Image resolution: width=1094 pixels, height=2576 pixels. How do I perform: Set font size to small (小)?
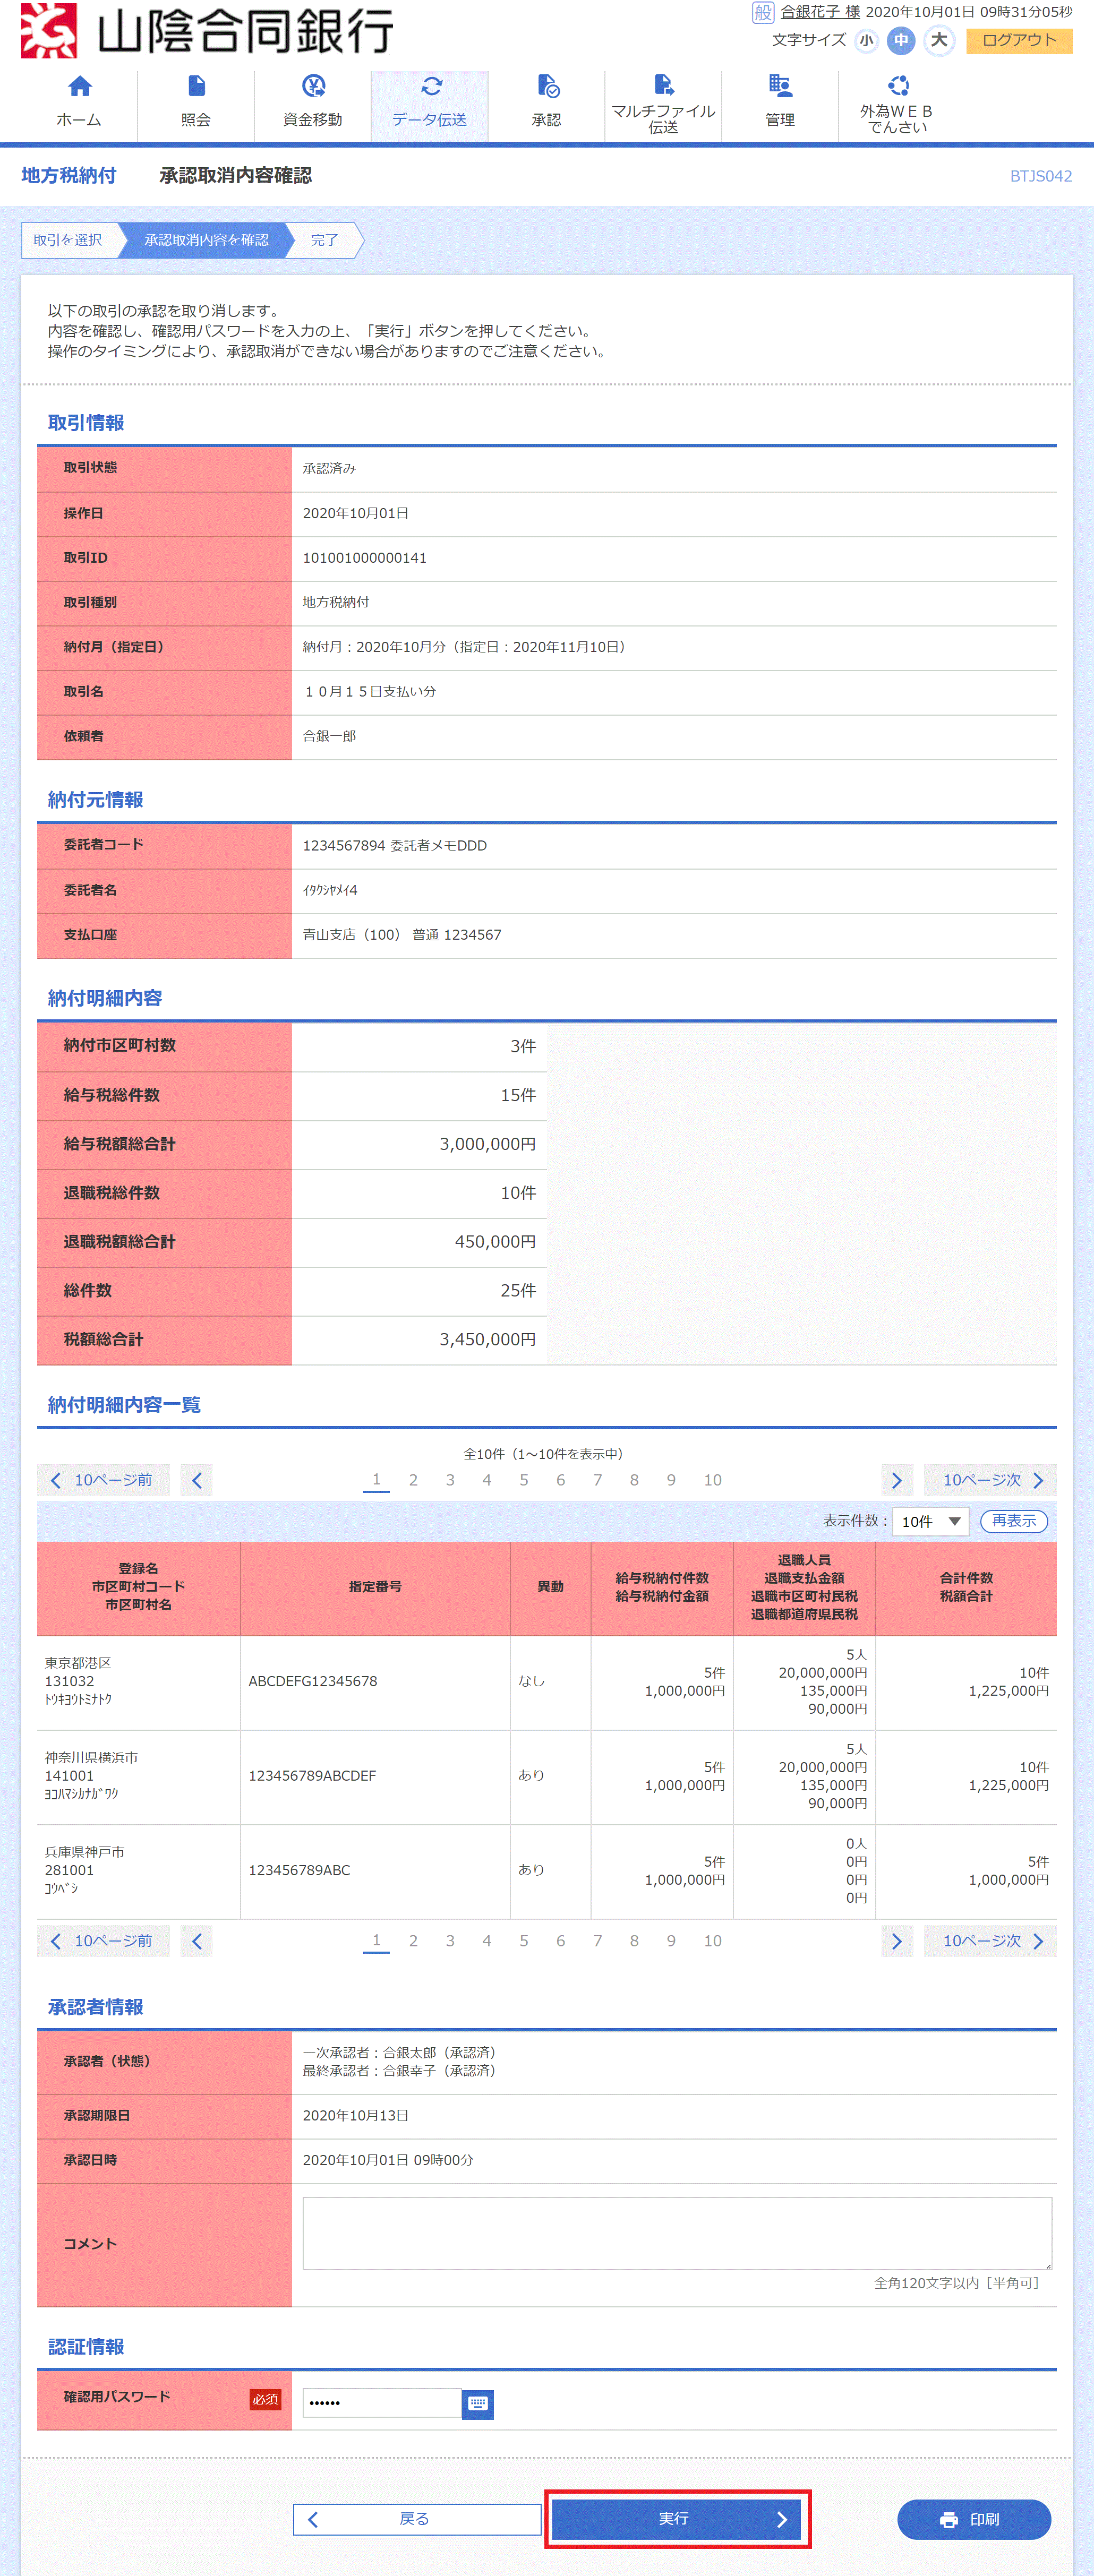click(x=866, y=41)
